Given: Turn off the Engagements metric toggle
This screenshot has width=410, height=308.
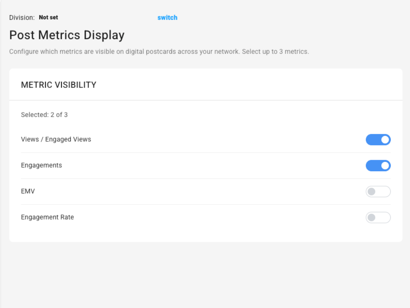Looking at the screenshot, I should tap(378, 165).
